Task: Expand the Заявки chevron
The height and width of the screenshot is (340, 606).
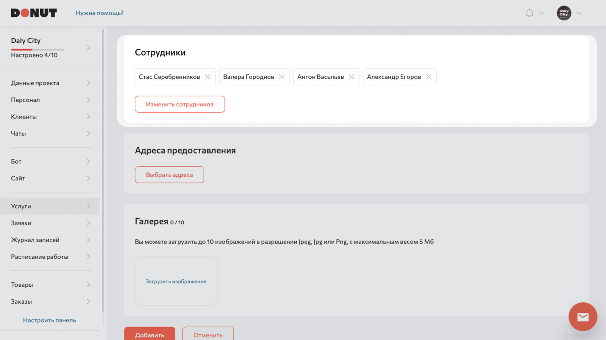Action: [88, 223]
